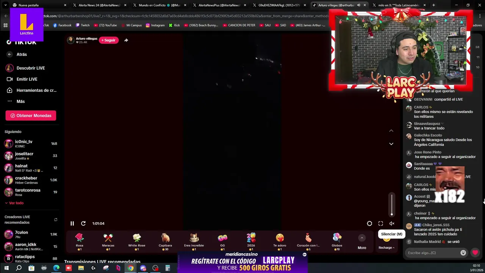Follow Arturo villegas with Seguir button
Screen dimensions: 485x273
pos(108,40)
